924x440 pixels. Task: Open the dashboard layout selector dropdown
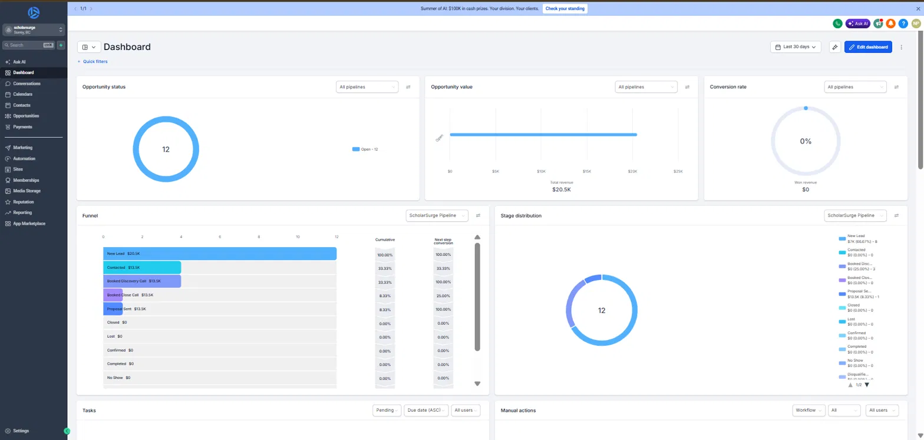(x=89, y=47)
